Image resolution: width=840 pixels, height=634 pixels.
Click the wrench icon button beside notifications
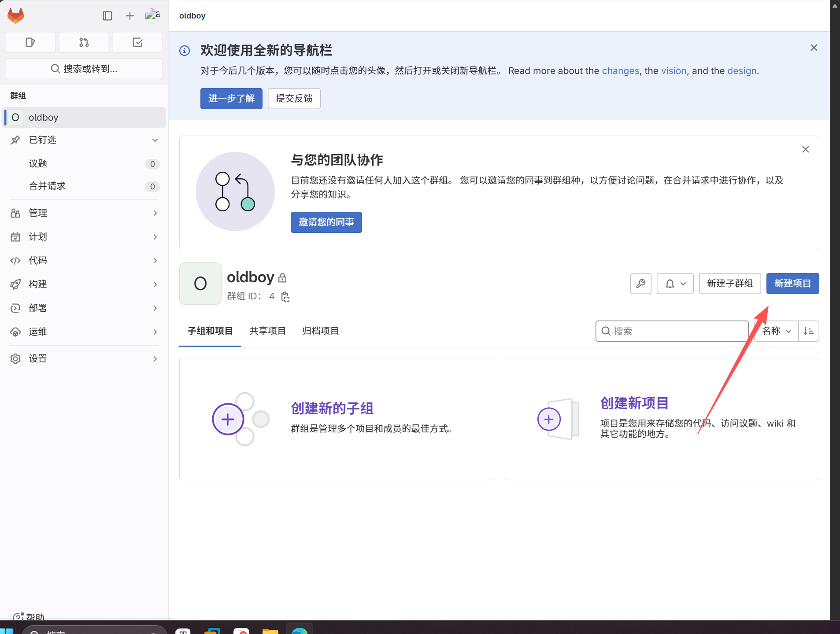(641, 284)
